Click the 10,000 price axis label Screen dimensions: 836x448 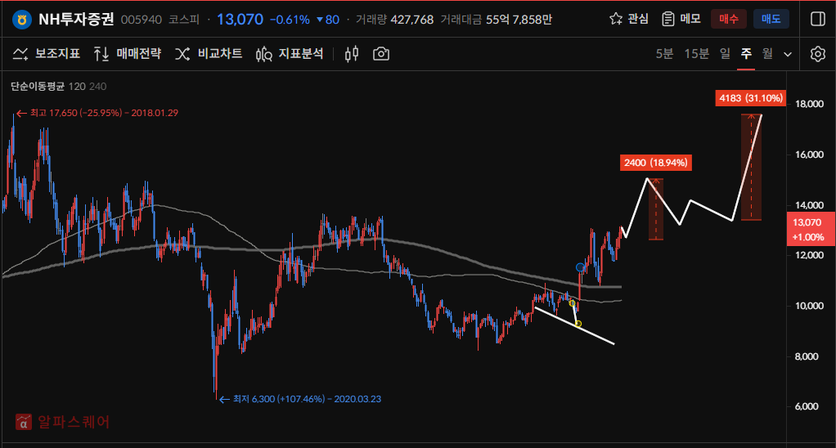(809, 306)
